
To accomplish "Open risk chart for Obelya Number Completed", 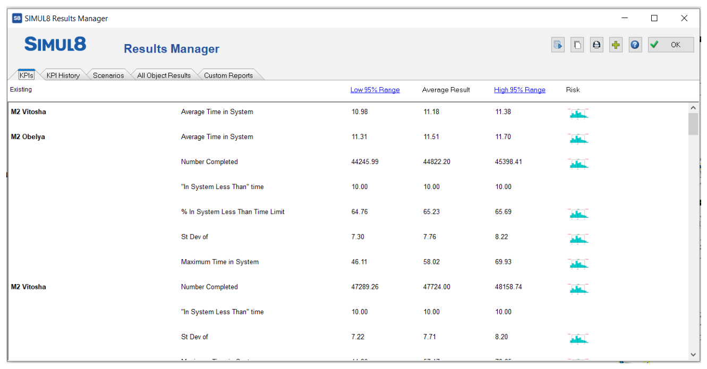I will click(x=578, y=163).
